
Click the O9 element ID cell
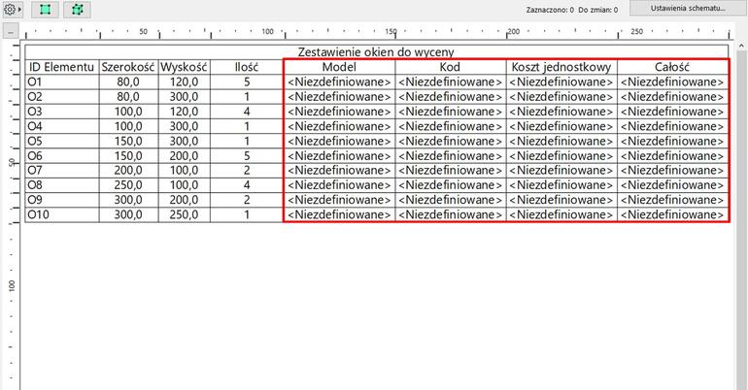61,200
